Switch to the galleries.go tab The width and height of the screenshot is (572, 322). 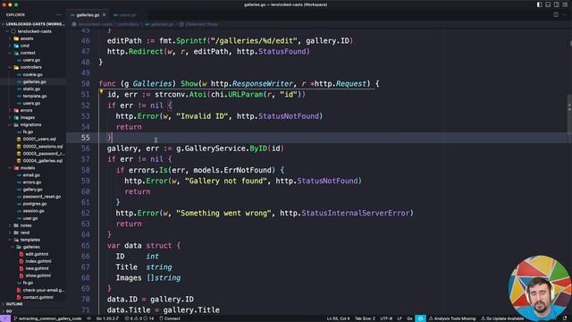coord(88,15)
